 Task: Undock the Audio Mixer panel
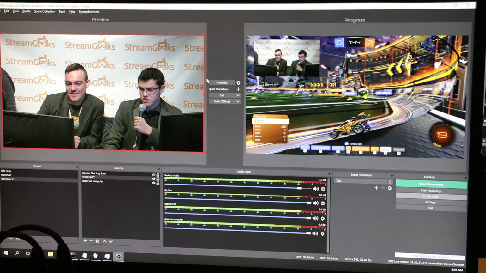[329, 173]
